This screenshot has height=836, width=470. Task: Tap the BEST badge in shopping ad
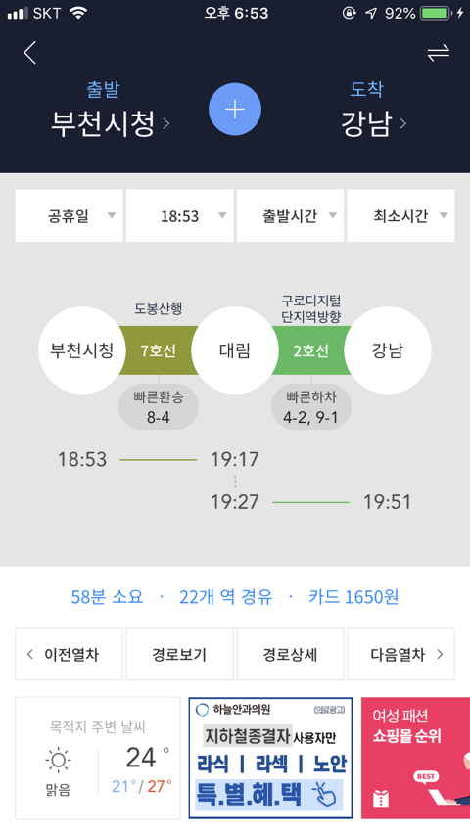[426, 777]
